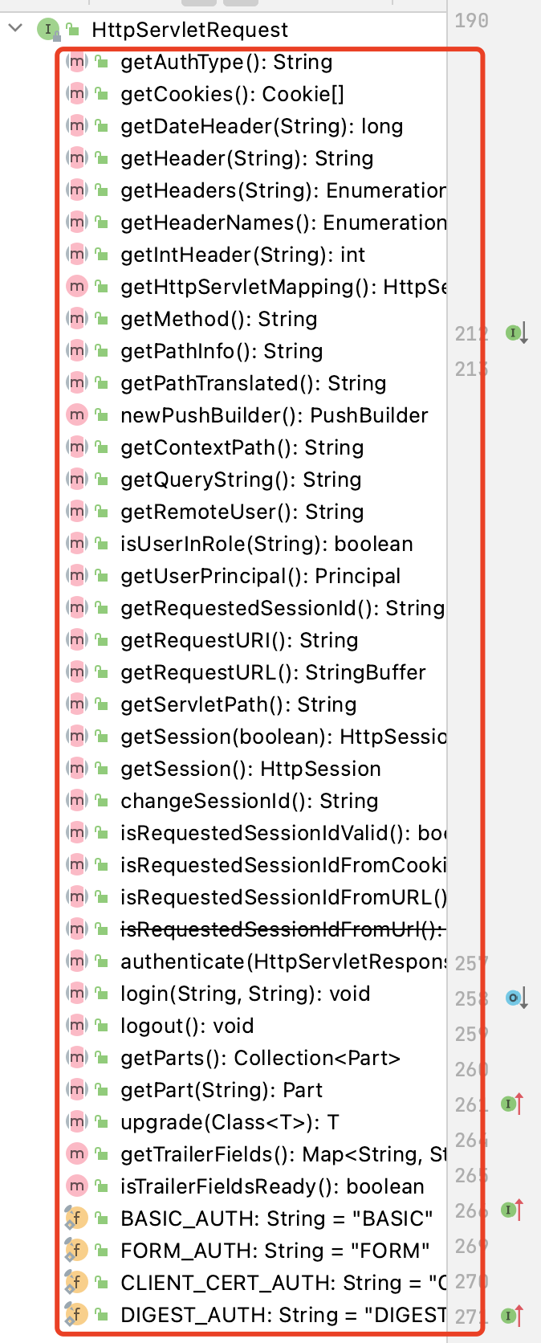Click line number 190 in the gutter
This screenshot has width=541, height=1343.
(x=471, y=20)
